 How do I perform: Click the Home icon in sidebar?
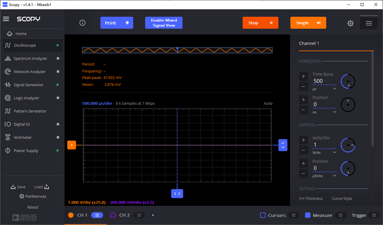coord(10,34)
